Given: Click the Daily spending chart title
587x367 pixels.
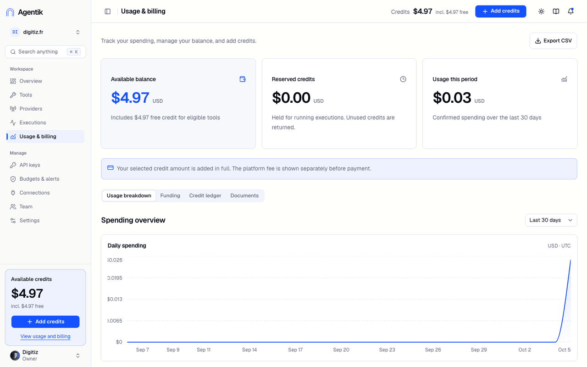Looking at the screenshot, I should 127,245.
